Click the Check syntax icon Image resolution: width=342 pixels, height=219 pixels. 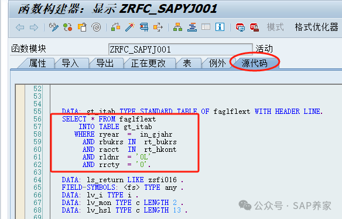tap(115, 27)
